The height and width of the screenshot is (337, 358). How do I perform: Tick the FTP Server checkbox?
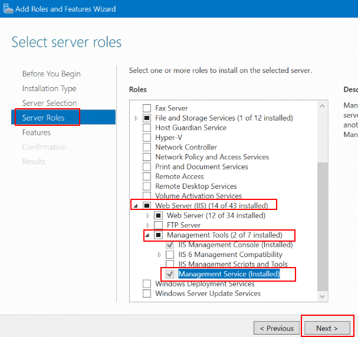(158, 225)
